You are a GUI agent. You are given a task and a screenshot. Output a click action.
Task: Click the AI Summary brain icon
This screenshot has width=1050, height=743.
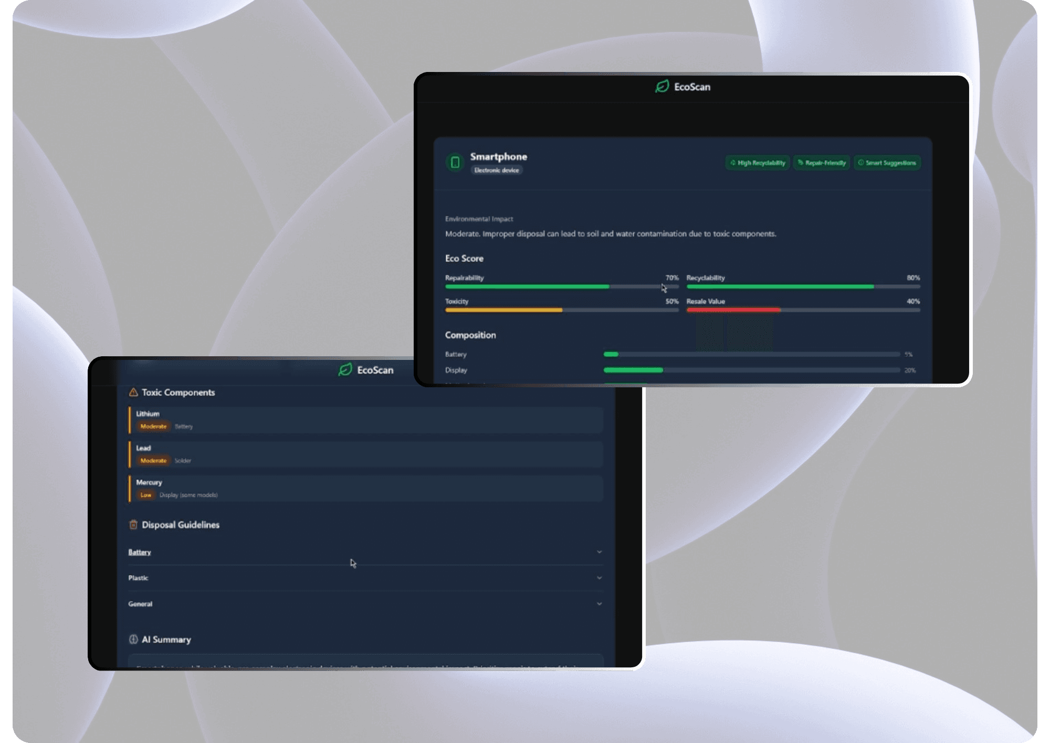pyautogui.click(x=133, y=639)
